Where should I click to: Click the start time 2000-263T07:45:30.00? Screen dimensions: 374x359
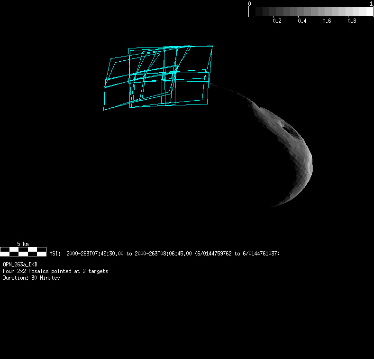click(95, 254)
